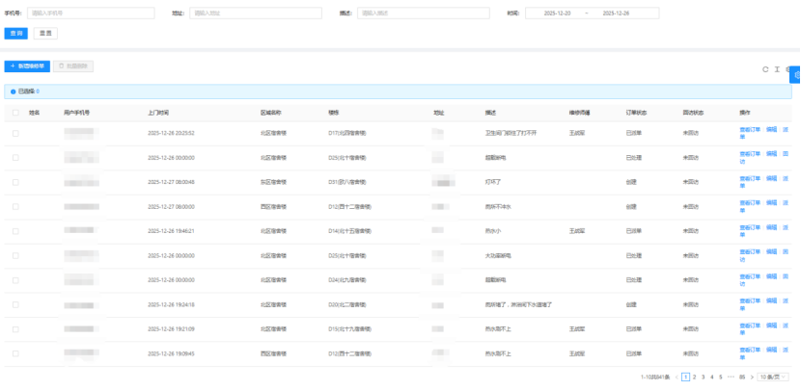Screen dimensions: 801x391
Task: Check the row with time 2025-12-26 20:25:52
Action: click(x=15, y=133)
